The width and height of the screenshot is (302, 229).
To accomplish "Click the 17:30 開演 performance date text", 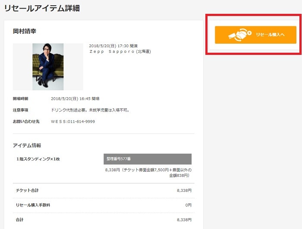I will [113, 46].
